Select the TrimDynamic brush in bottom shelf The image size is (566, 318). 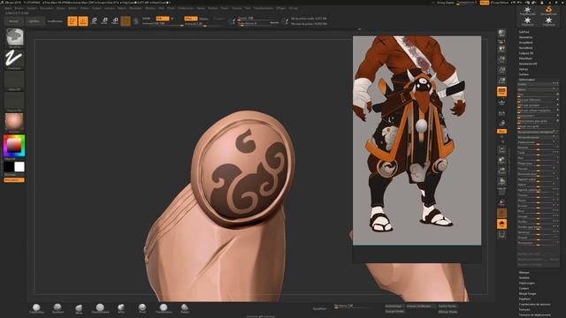pos(164,308)
